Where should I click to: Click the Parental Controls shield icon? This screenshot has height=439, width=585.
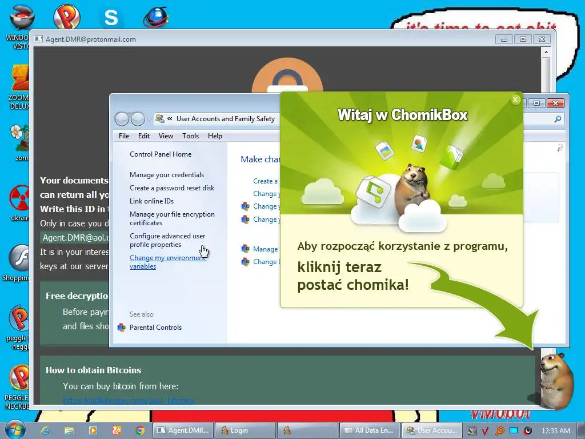(x=122, y=328)
